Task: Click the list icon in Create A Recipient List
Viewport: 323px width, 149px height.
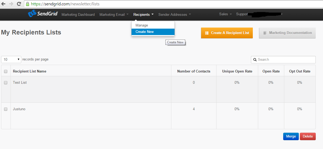Action: 207,33
